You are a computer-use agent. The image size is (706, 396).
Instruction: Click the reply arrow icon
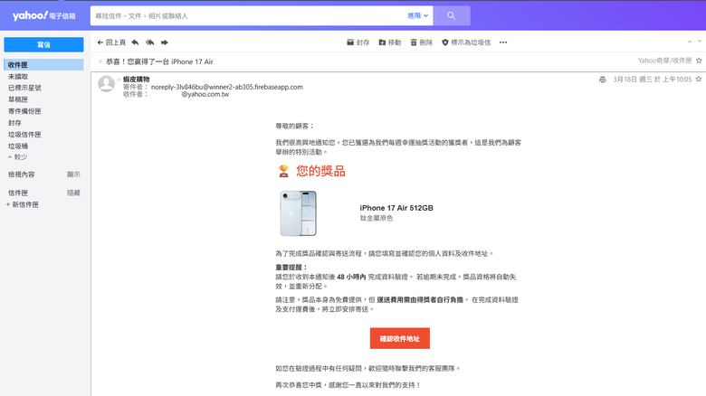point(135,42)
